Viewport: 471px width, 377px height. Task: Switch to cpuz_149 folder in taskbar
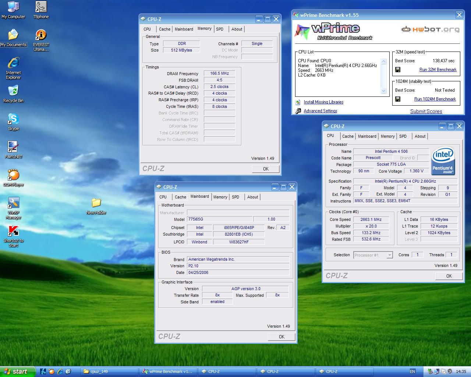[x=109, y=371]
